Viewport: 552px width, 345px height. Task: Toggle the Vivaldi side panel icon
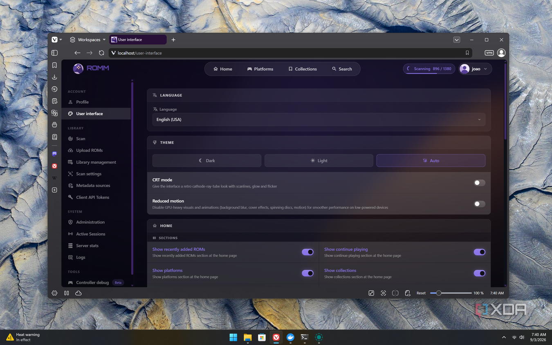[x=54, y=53]
